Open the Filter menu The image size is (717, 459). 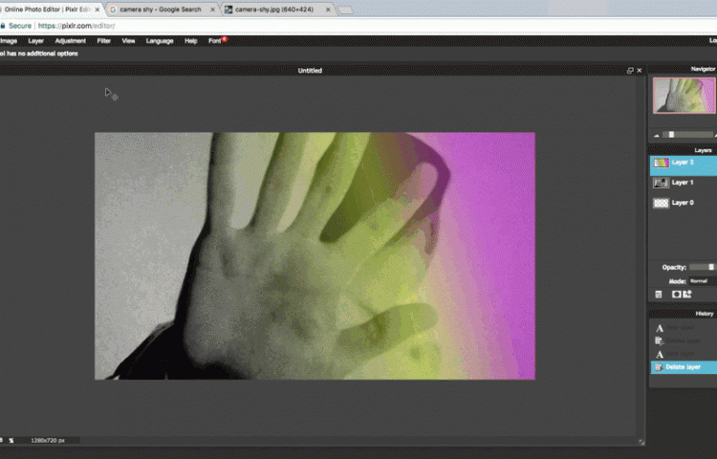(x=104, y=41)
